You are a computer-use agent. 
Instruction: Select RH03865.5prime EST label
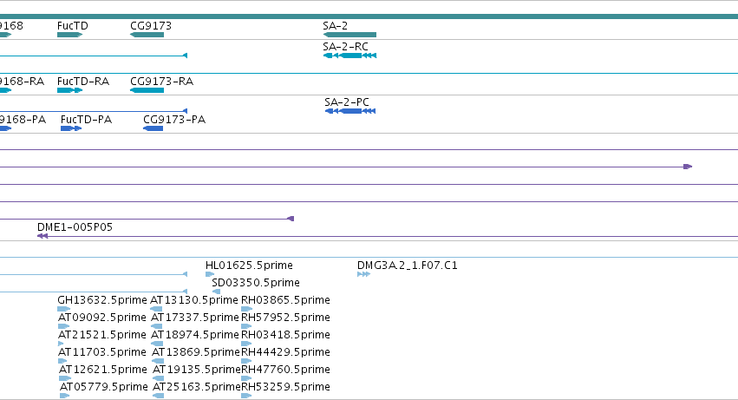(285, 300)
